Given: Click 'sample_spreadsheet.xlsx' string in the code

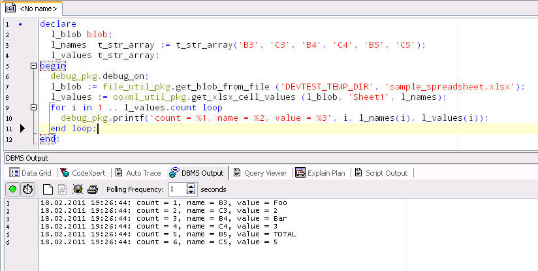Looking at the screenshot, I should click(x=449, y=87).
